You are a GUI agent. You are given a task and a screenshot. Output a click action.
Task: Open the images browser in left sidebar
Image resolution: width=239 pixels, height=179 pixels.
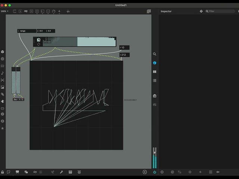pyautogui.click(x=3, y=87)
